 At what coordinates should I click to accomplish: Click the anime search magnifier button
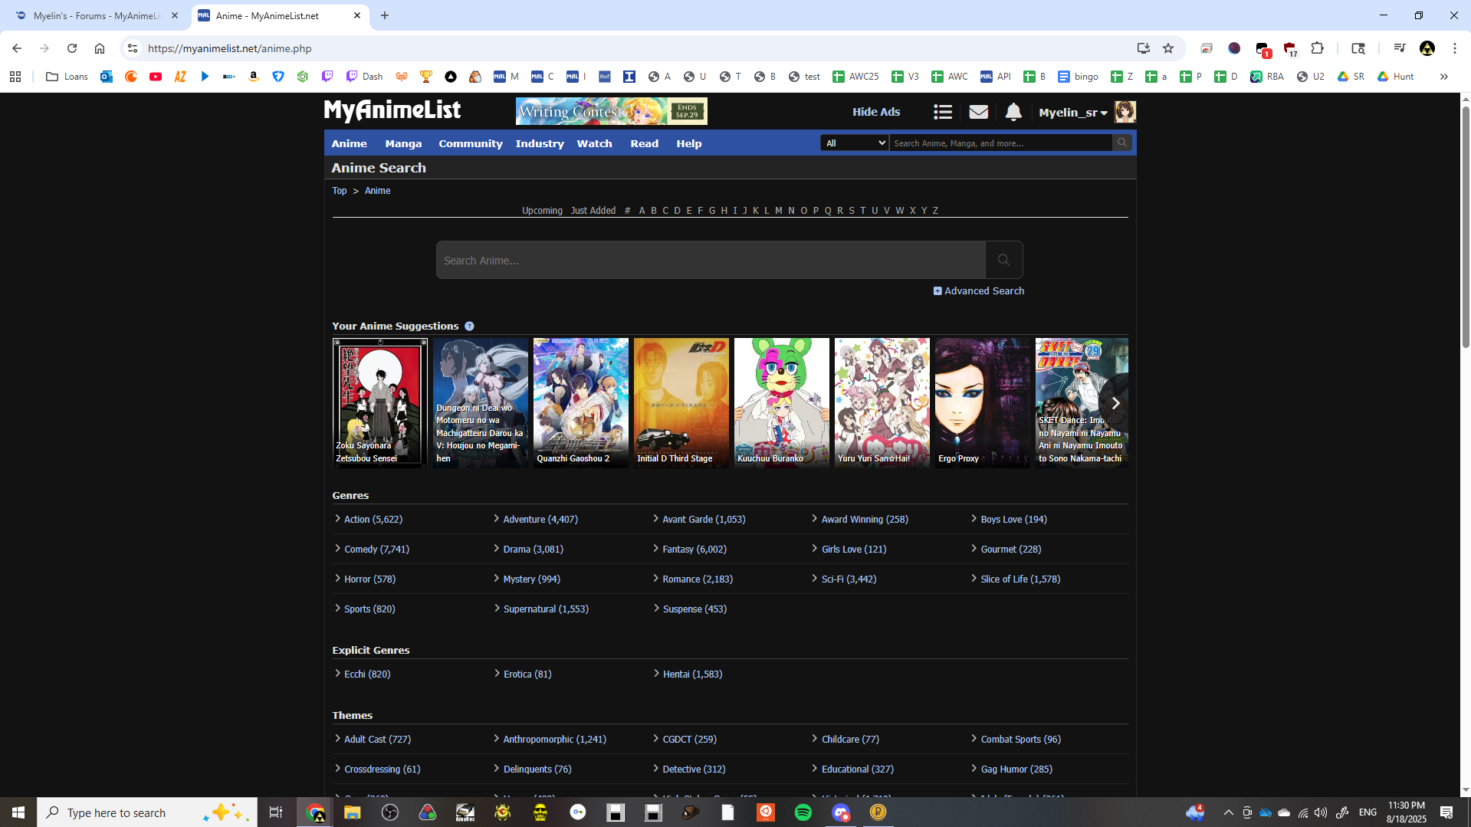[x=1003, y=260]
